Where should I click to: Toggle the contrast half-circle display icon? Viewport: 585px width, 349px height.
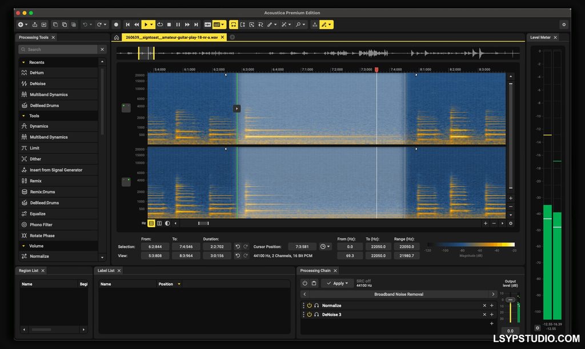point(167,224)
